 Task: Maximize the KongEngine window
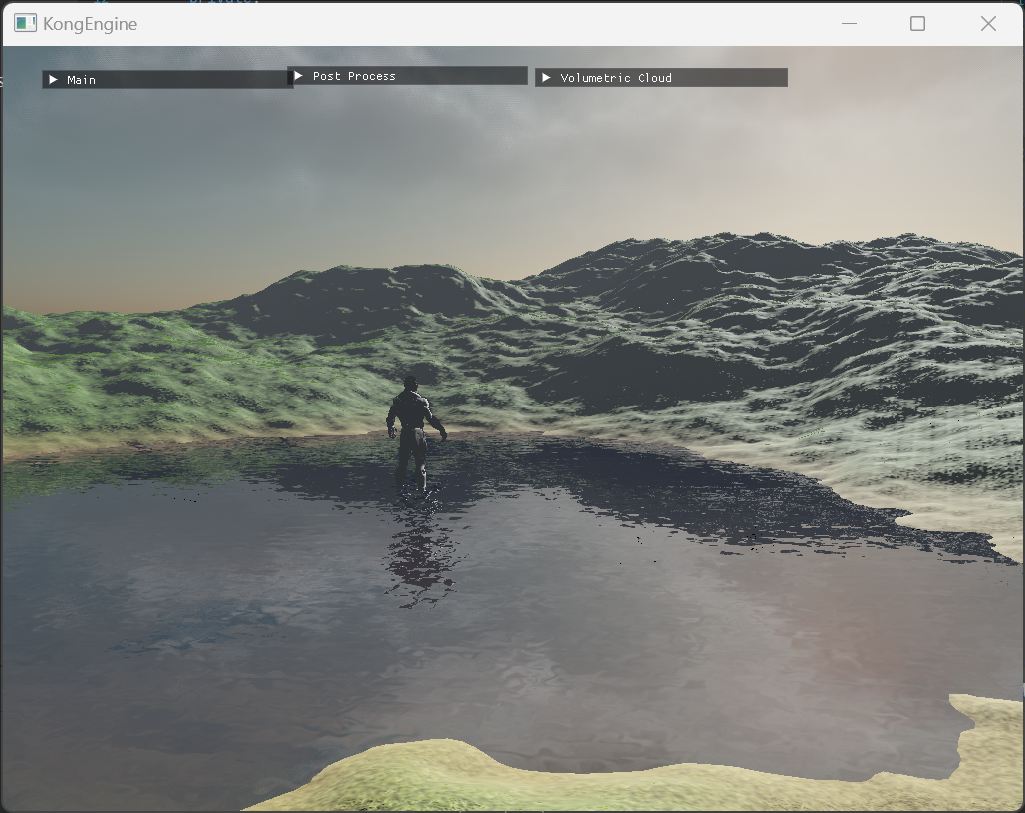pyautogui.click(x=917, y=24)
